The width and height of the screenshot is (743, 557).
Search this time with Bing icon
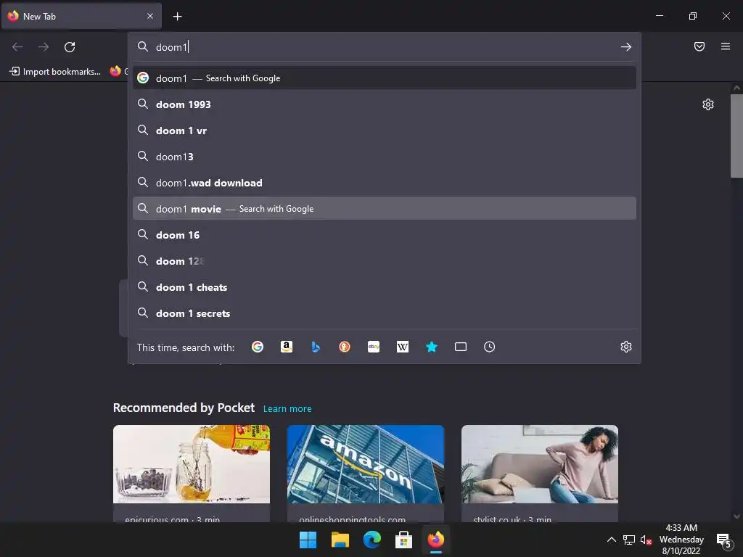coord(316,347)
